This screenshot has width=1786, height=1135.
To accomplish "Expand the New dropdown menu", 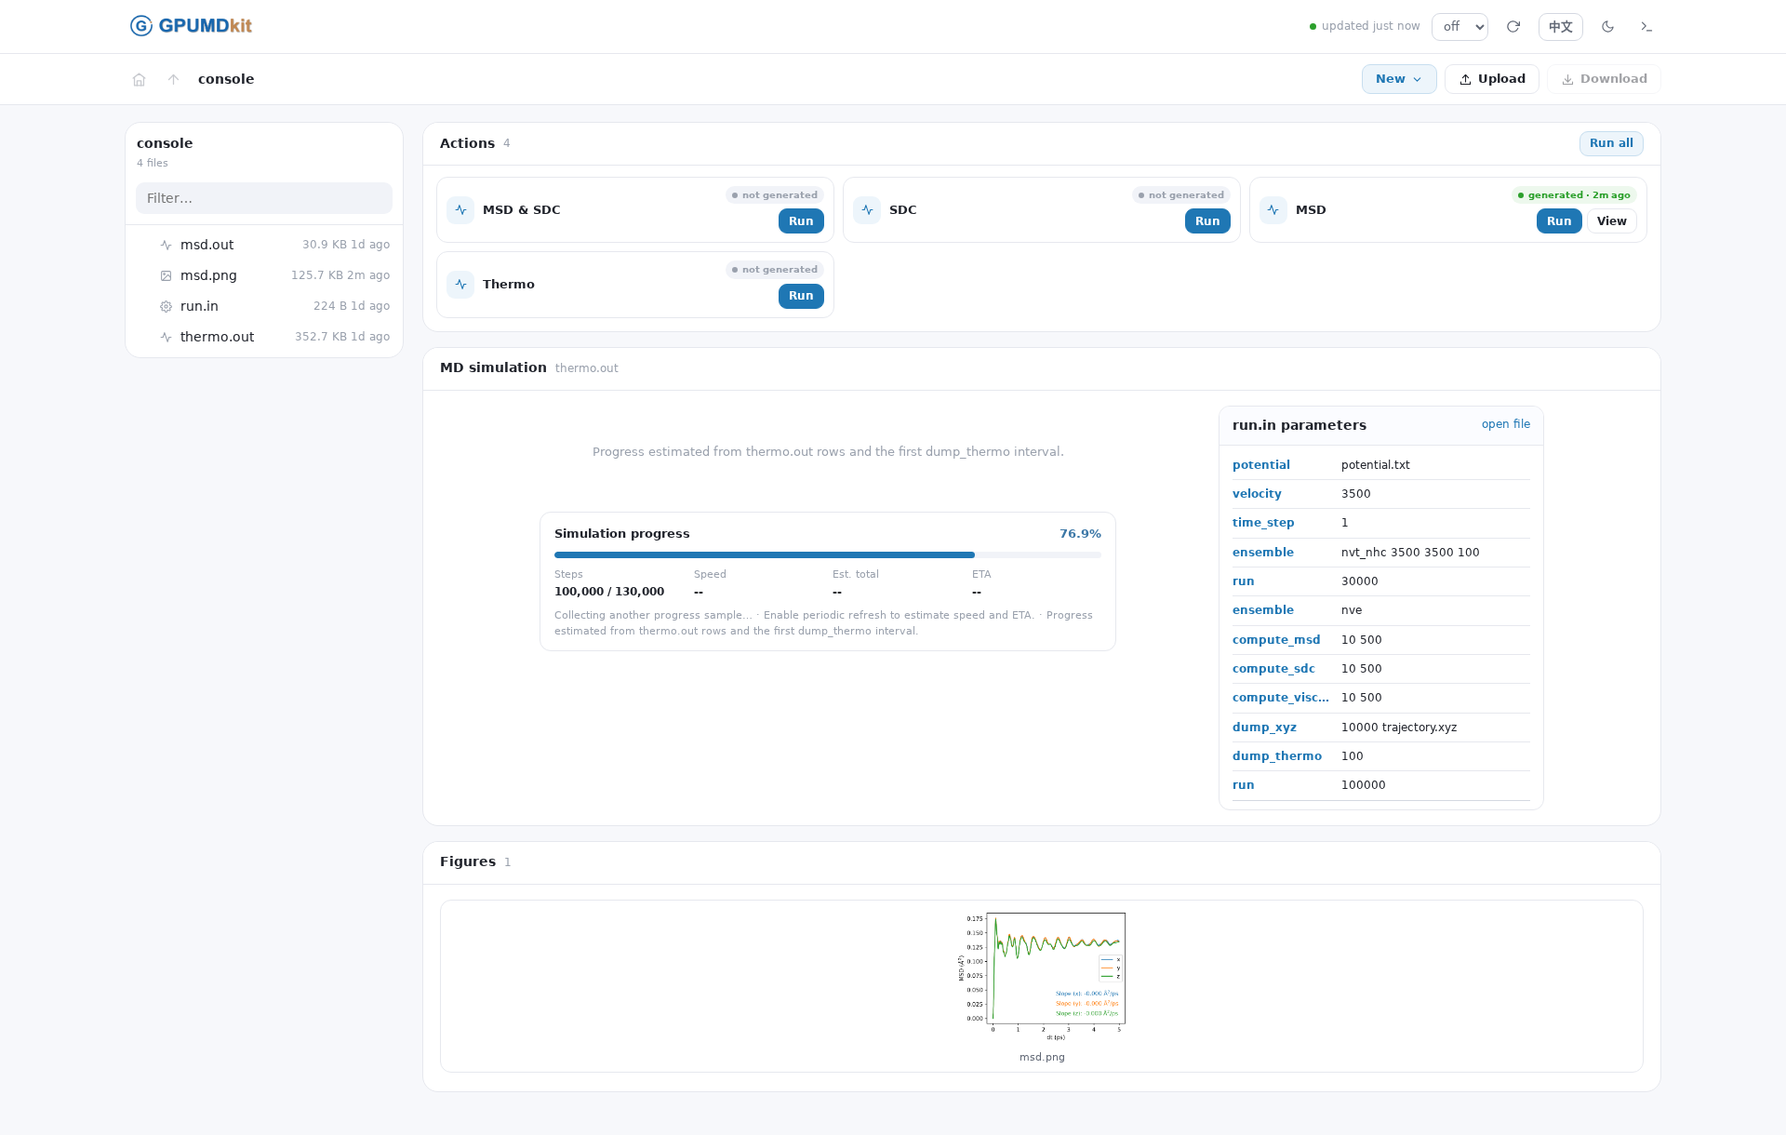I will [1399, 79].
